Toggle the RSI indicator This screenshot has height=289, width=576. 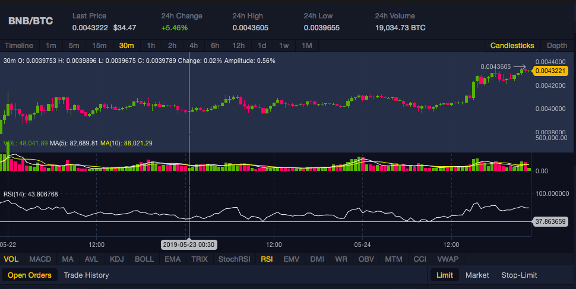(267, 259)
